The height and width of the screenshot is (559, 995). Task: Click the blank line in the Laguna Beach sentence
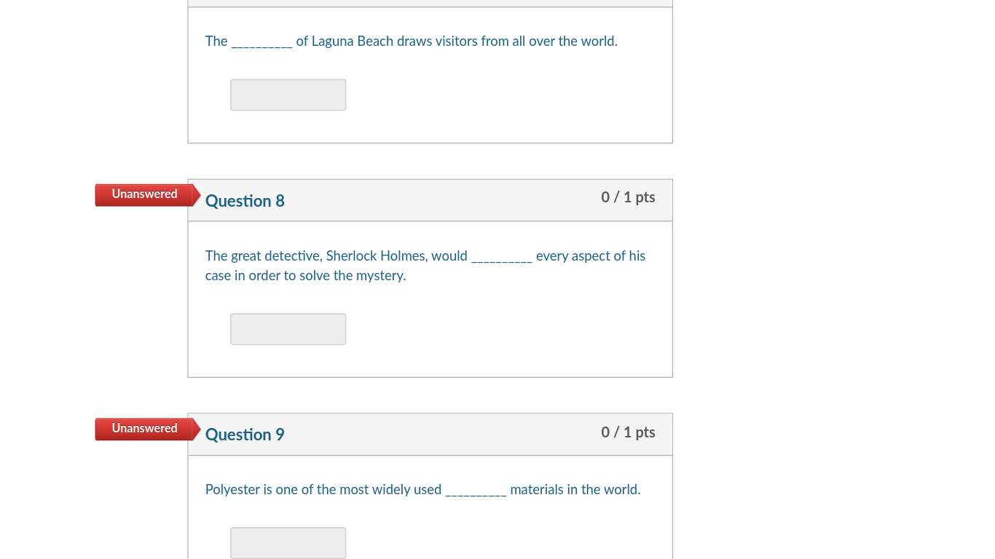tap(261, 43)
